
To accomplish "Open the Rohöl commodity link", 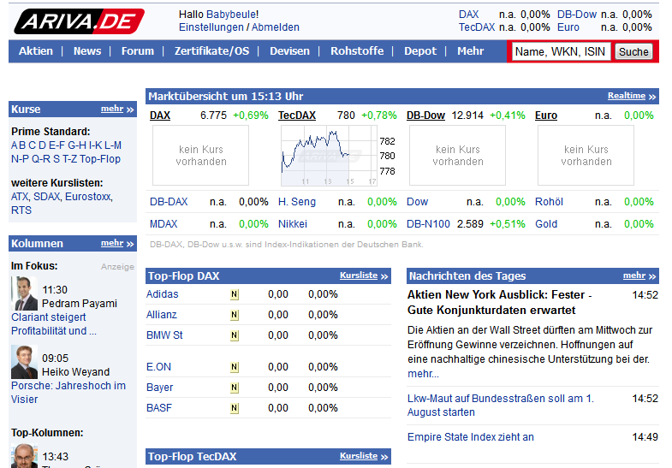I will click(549, 202).
